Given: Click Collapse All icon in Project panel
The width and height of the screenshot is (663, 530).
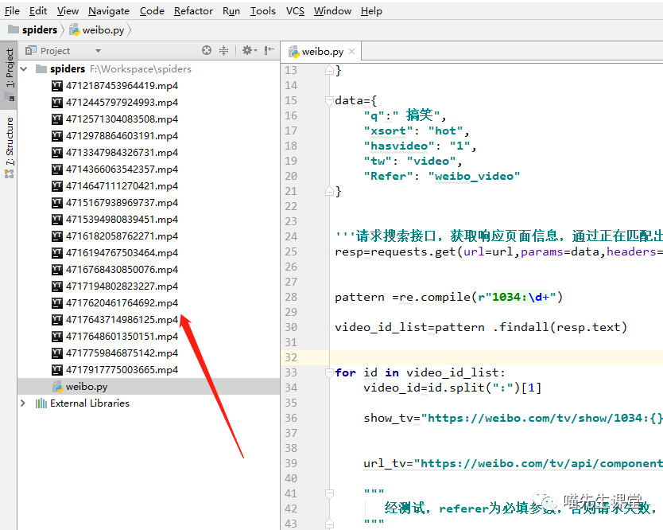Looking at the screenshot, I should tap(223, 50).
